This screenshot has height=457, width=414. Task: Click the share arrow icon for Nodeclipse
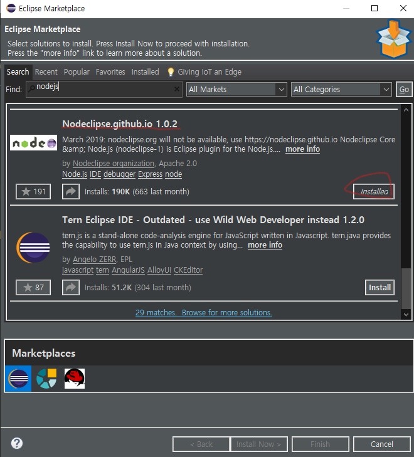pyautogui.click(x=71, y=191)
